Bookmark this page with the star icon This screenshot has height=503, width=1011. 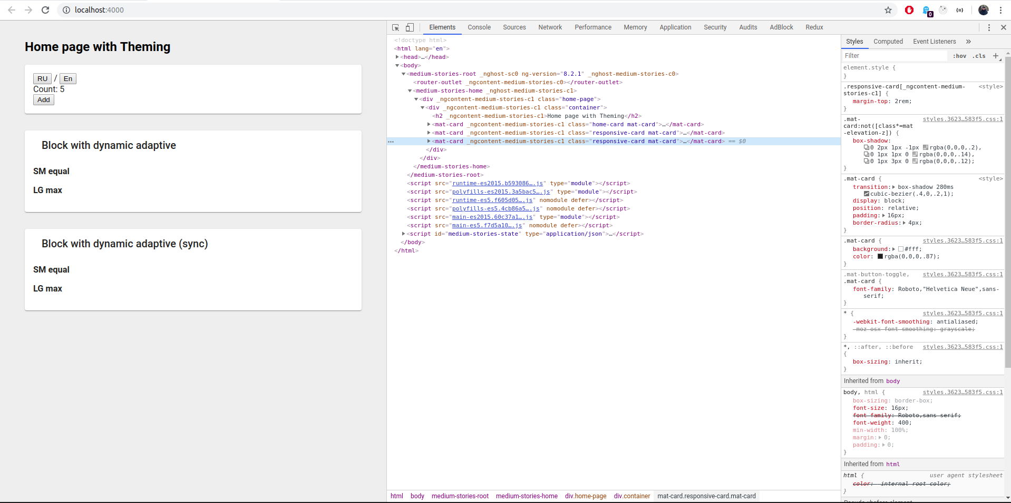point(888,10)
